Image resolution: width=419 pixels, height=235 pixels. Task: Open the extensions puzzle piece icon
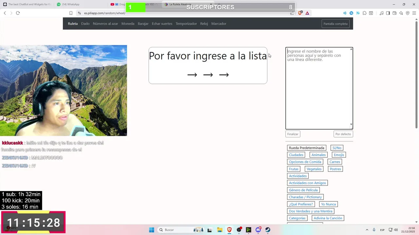coord(364,13)
